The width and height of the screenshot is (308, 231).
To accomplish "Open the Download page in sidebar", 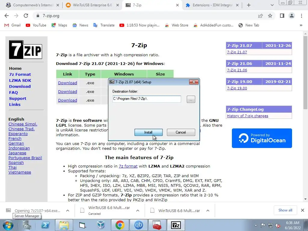I will (20, 86).
